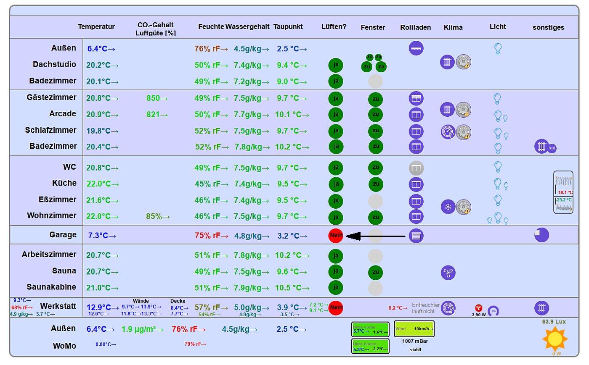Toggle the WC light bulb
The height and width of the screenshot is (365, 589).
click(498, 167)
